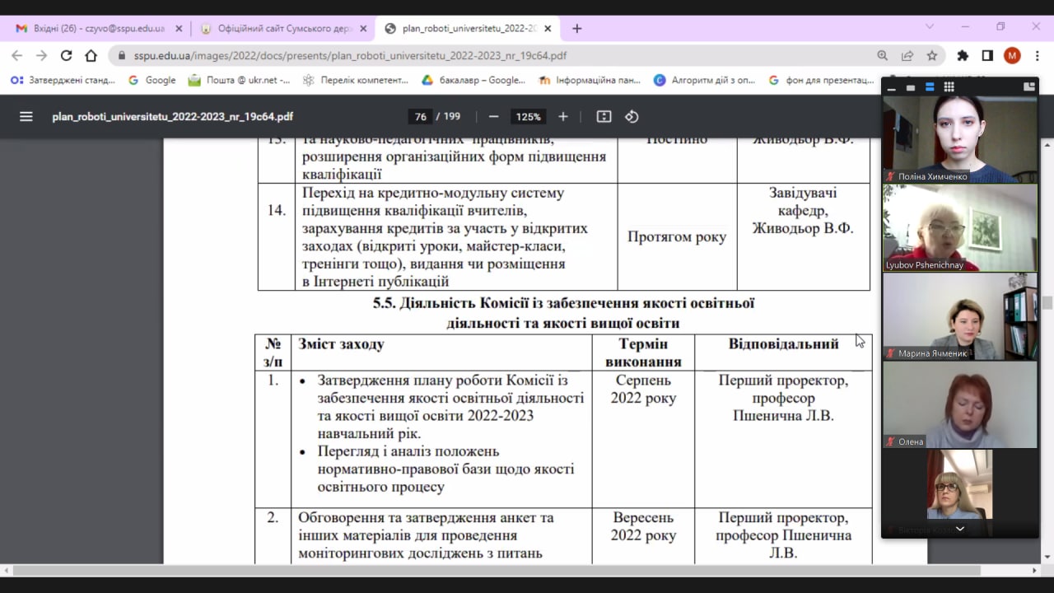Click the Відповідальний column header

click(x=783, y=344)
